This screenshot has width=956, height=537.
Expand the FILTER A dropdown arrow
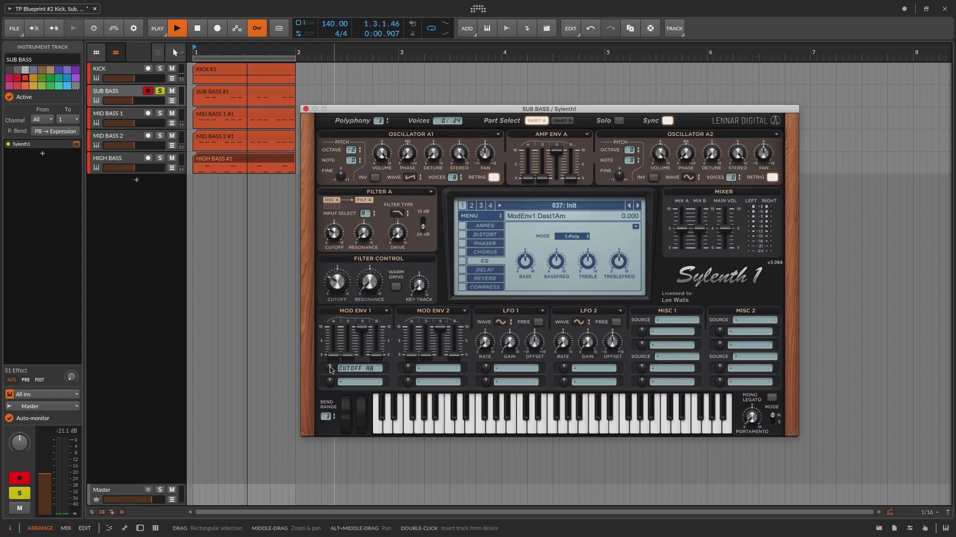(431, 192)
